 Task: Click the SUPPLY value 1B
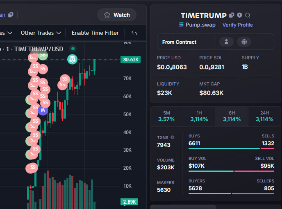[245, 67]
